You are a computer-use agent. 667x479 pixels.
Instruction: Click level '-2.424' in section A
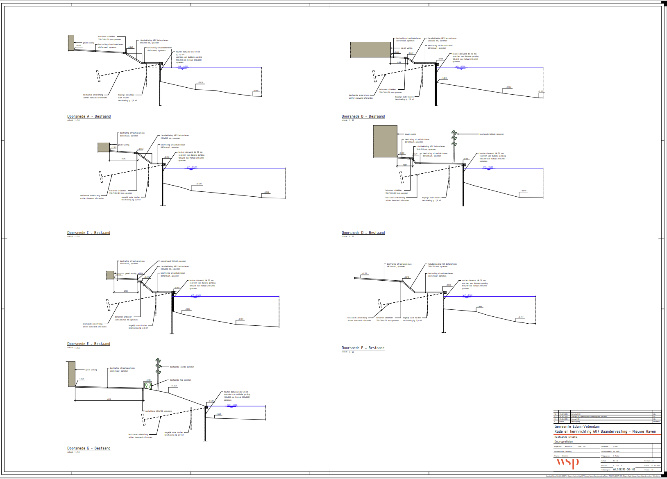(201, 82)
